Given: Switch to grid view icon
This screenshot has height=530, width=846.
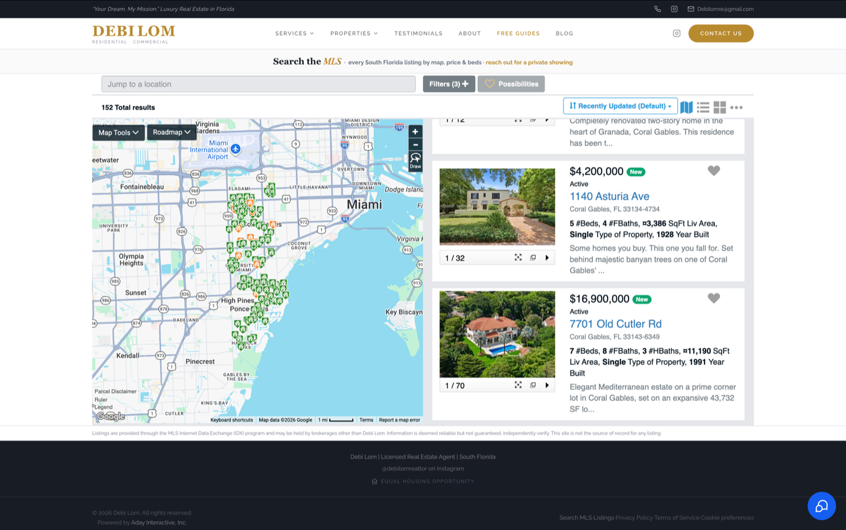Looking at the screenshot, I should pos(720,107).
